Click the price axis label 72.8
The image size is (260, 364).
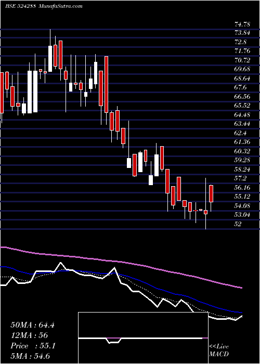(x=241, y=42)
